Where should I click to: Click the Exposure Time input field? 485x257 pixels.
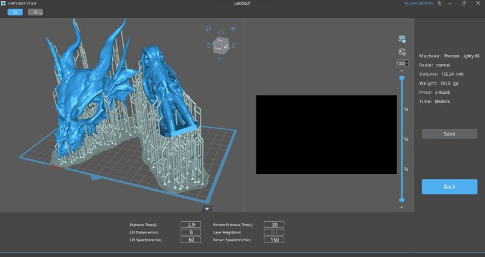pyautogui.click(x=190, y=225)
